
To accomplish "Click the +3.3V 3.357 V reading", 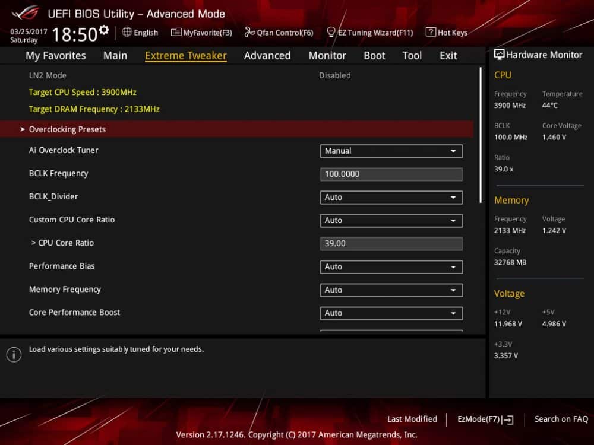I will pos(505,355).
